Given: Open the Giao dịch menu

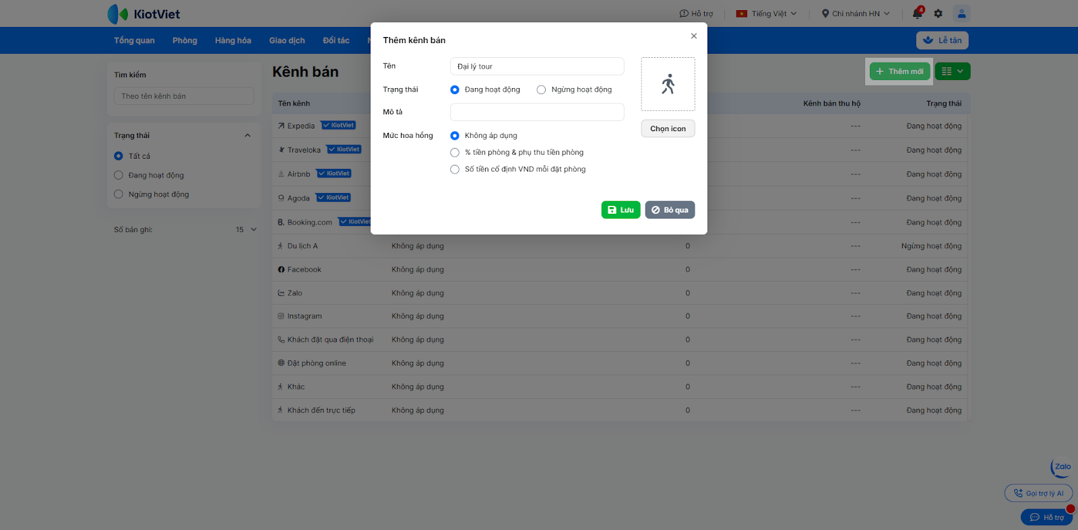Looking at the screenshot, I should pos(287,40).
